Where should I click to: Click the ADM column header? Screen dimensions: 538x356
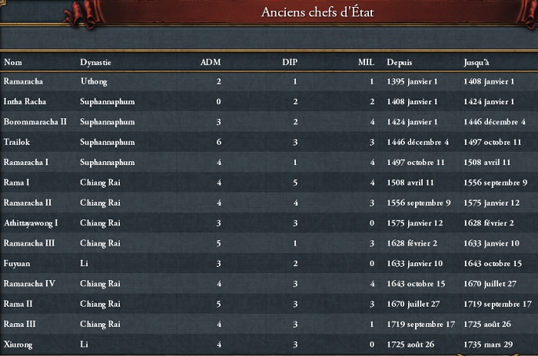[x=211, y=62]
